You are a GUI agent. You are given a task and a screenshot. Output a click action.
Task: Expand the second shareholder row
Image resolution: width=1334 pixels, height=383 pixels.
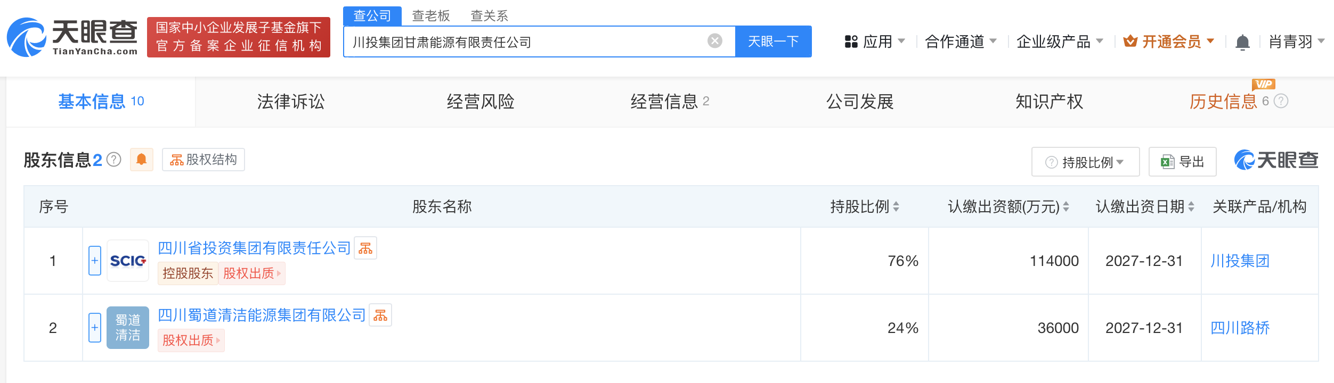pos(95,328)
